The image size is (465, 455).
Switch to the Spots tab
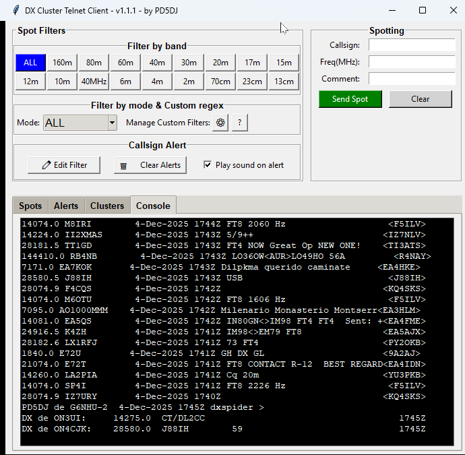pyautogui.click(x=30, y=206)
